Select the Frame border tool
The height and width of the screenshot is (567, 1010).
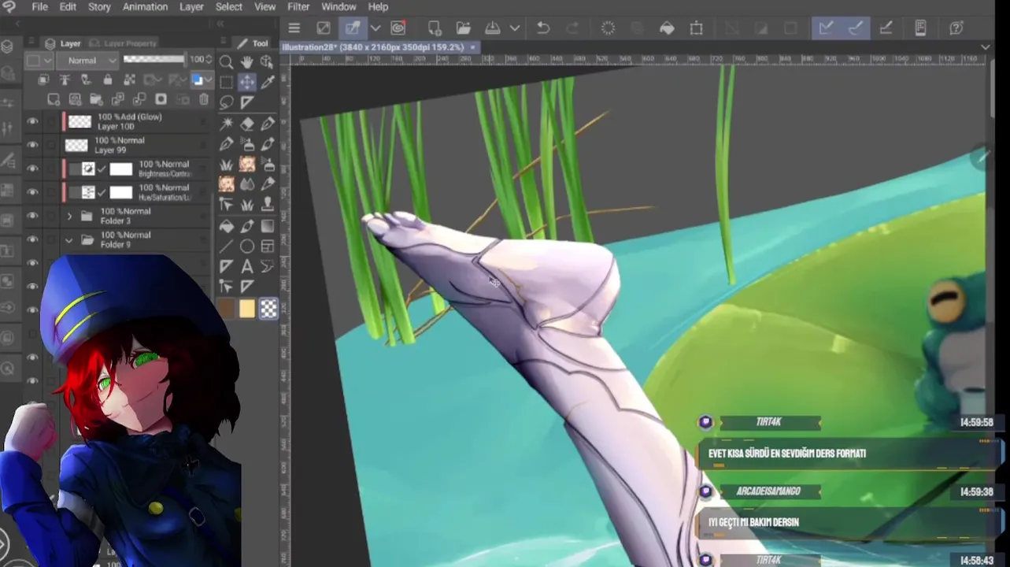tap(268, 246)
